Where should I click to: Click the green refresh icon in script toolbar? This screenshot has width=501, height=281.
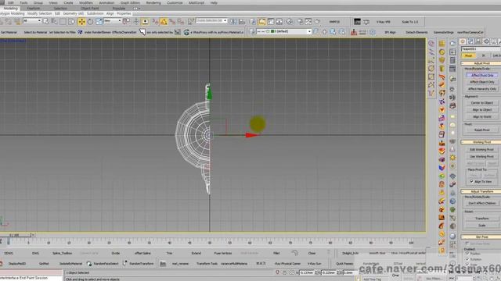point(186,32)
